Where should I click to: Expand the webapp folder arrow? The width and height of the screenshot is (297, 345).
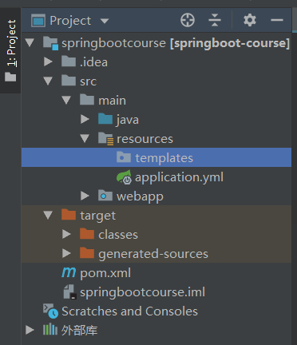(x=85, y=196)
